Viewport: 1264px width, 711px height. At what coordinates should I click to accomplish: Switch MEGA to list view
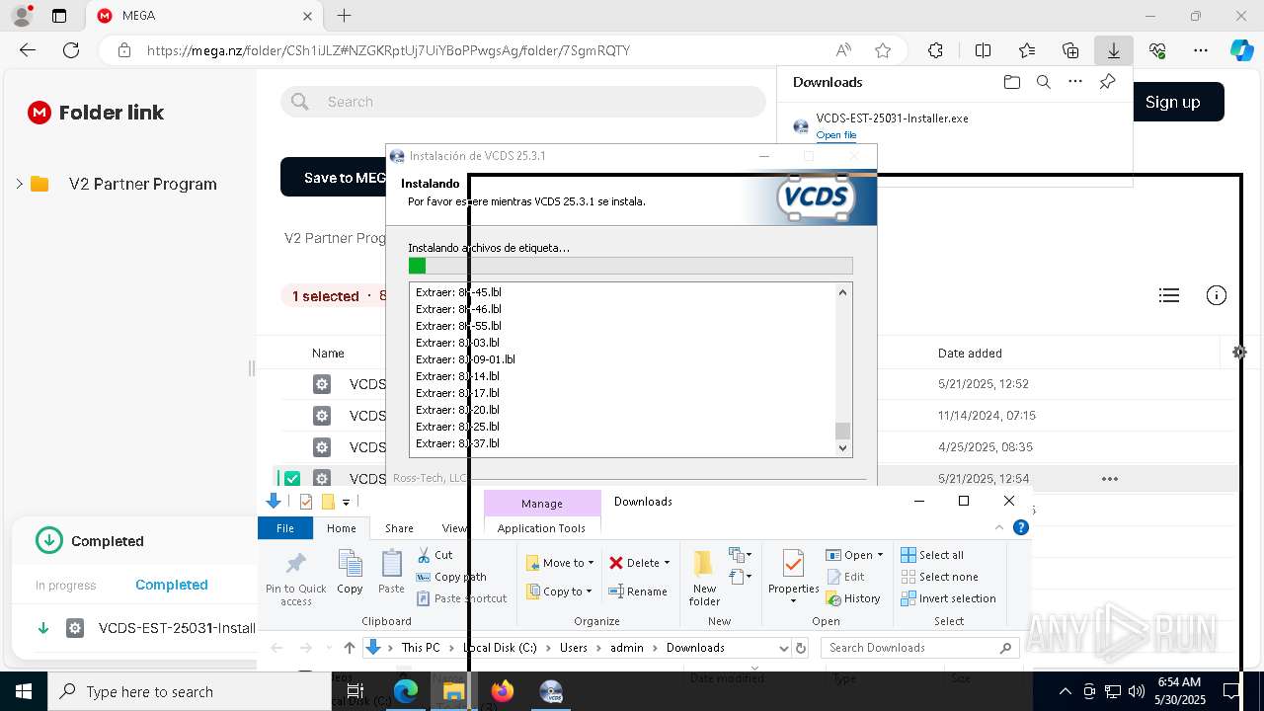[x=1169, y=295]
